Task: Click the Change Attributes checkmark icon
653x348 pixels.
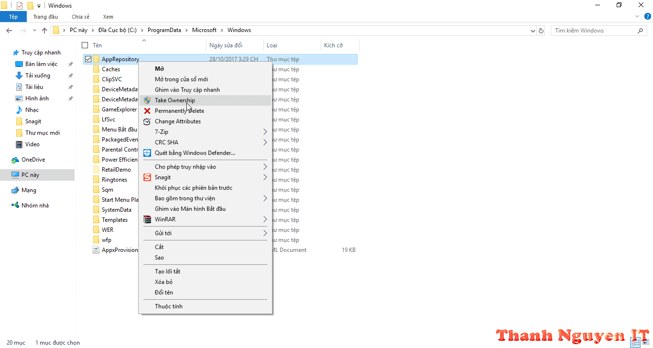Action: coord(147,121)
